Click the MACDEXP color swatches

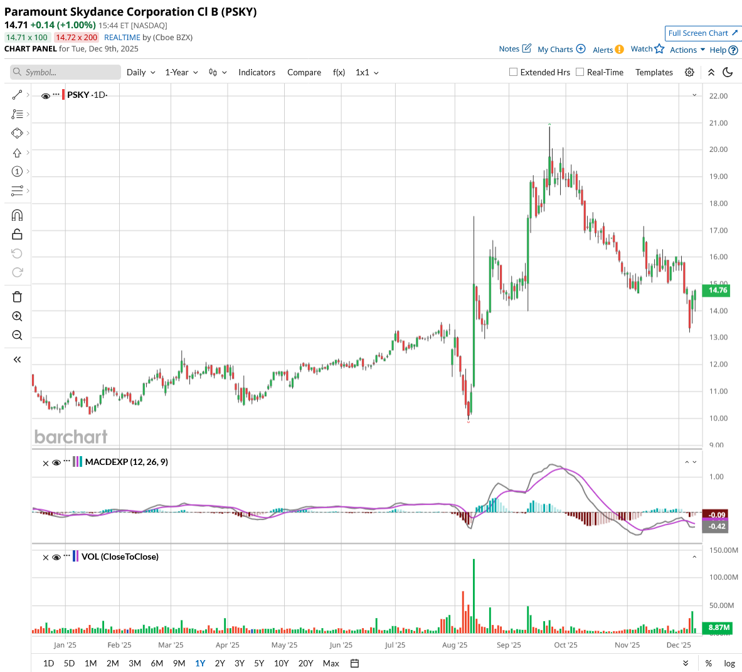[x=77, y=462]
